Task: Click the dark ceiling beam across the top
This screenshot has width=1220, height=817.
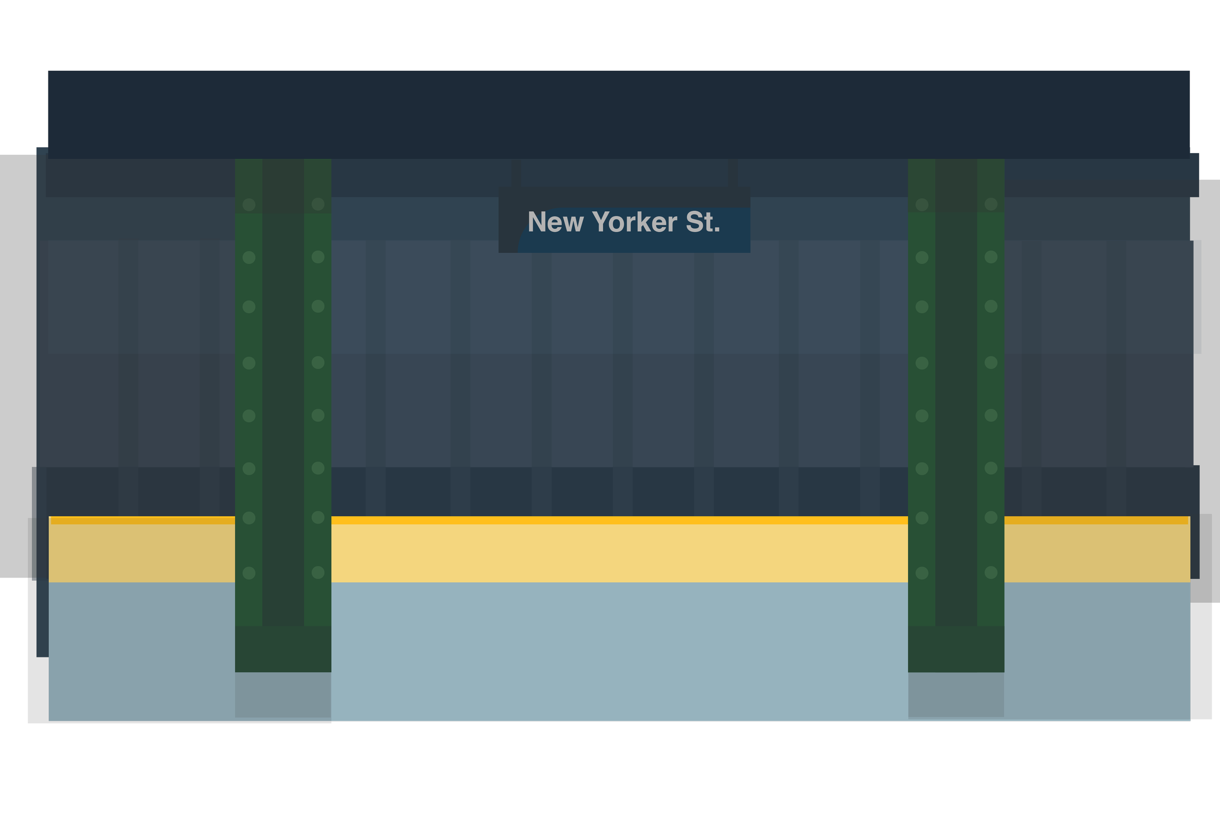Action: [618, 115]
